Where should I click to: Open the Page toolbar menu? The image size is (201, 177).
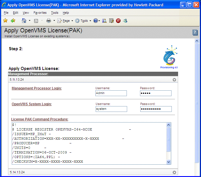(65, 21)
